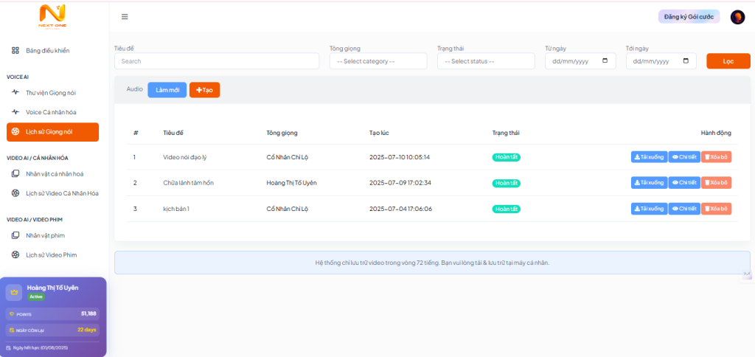The image size is (755, 357).
Task: View details of Video nói đạo lý
Action: point(684,157)
